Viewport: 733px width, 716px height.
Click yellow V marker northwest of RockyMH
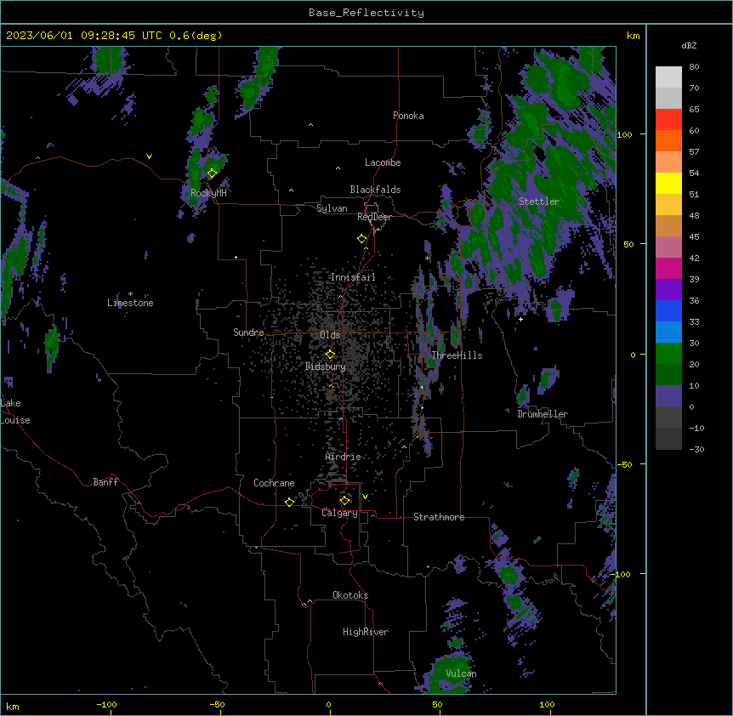(149, 156)
